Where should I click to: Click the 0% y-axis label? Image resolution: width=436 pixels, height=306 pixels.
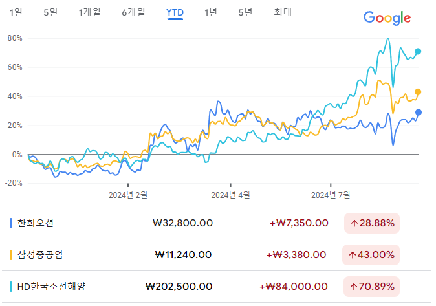(x=17, y=155)
